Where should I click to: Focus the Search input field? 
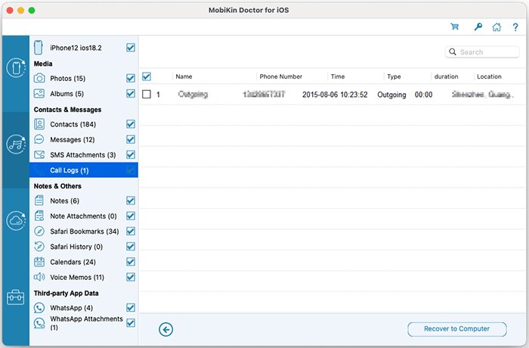coord(482,52)
